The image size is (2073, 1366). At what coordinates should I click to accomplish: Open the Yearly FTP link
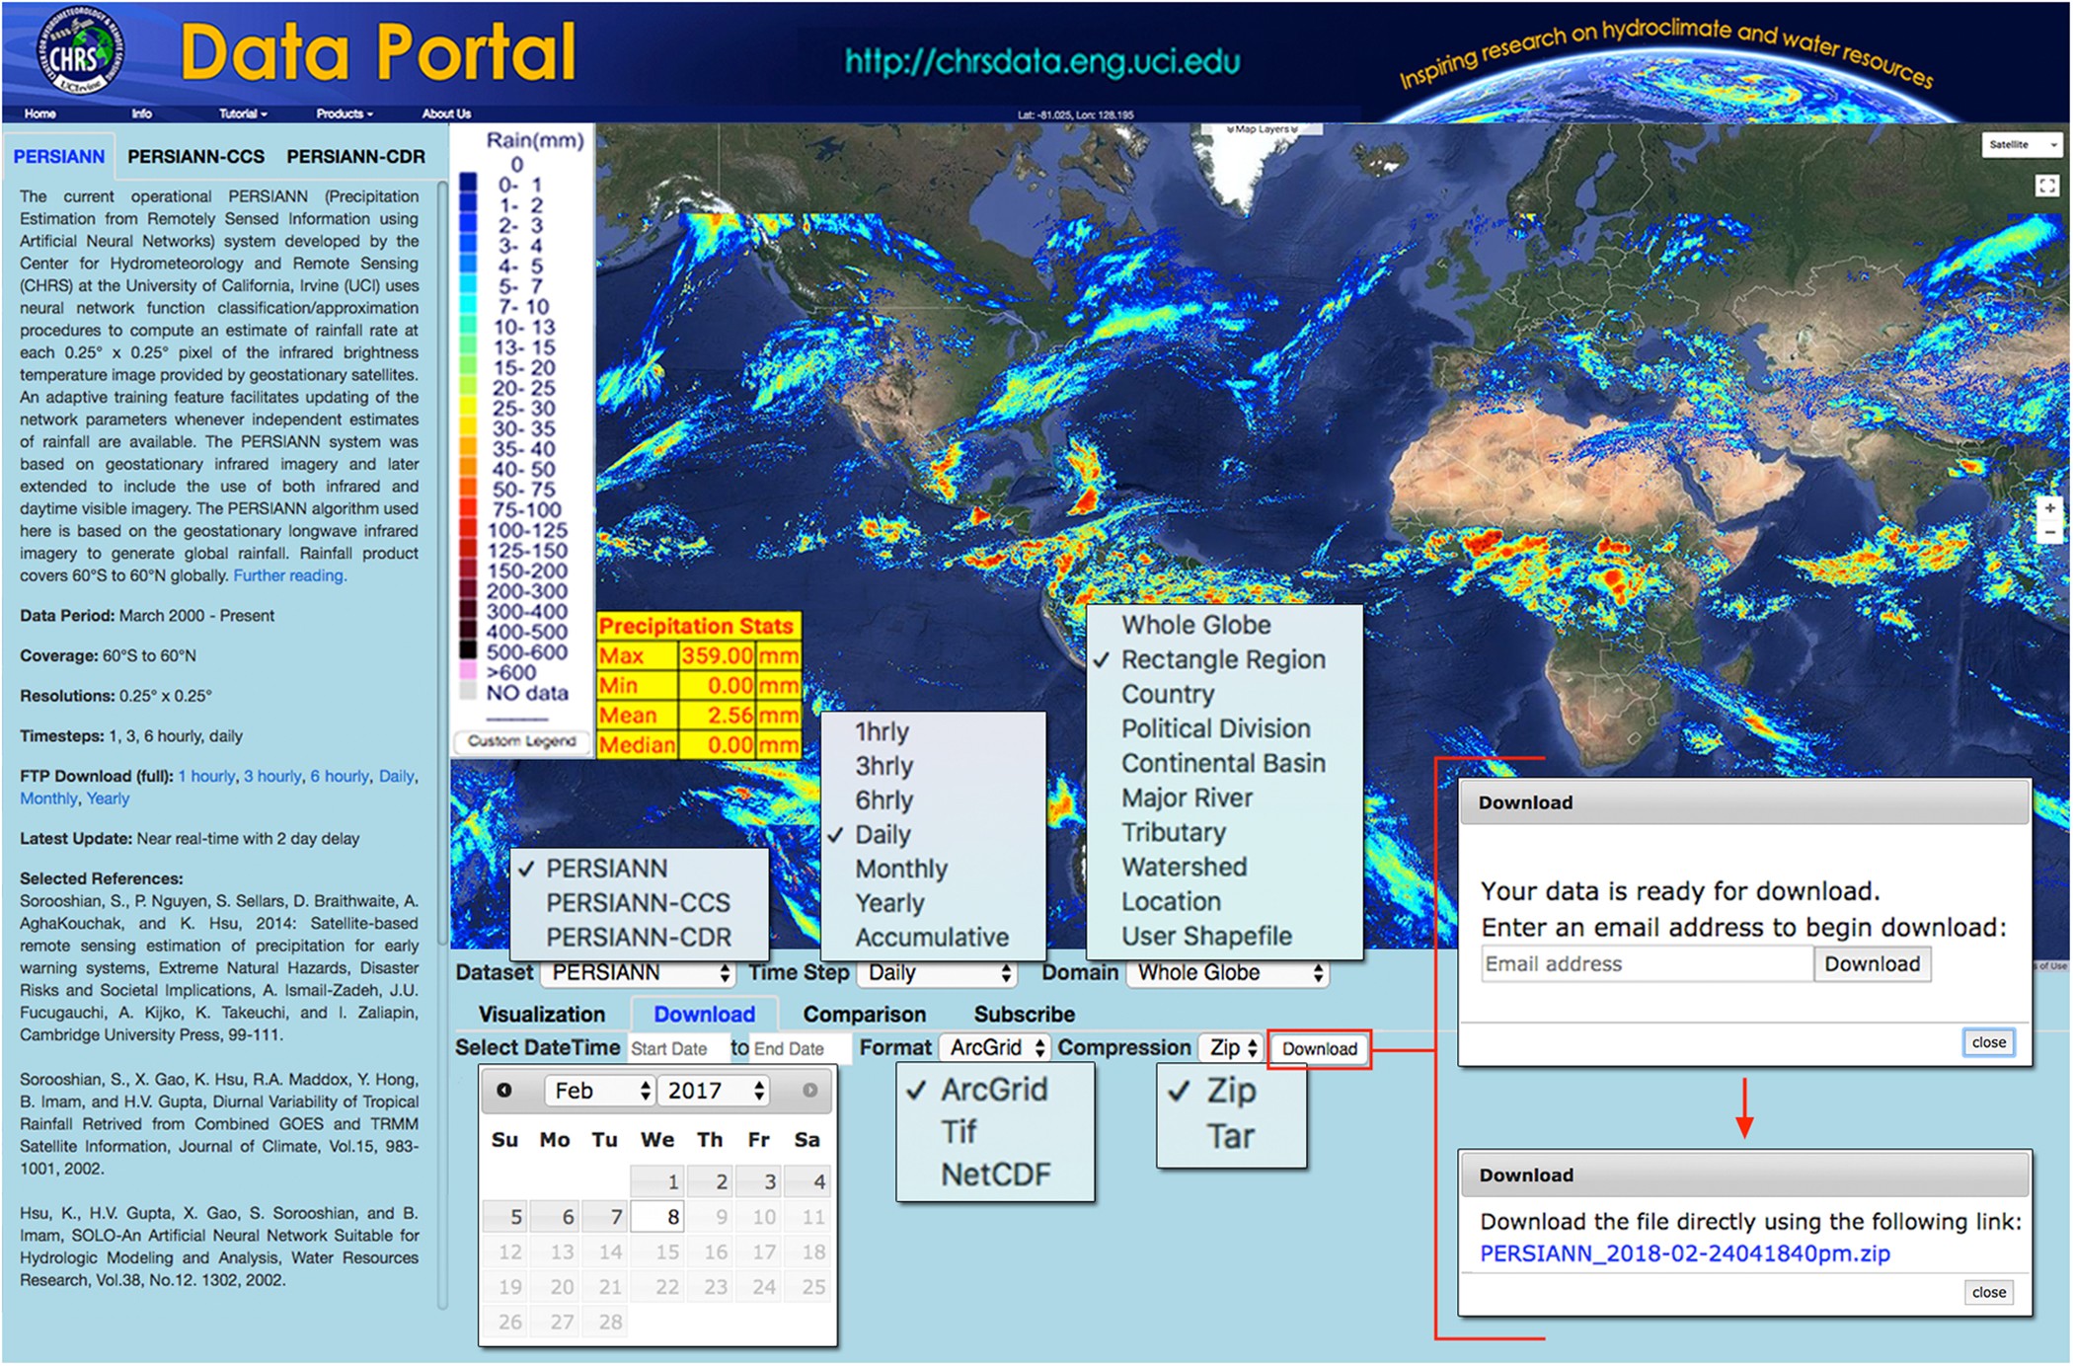(x=108, y=799)
